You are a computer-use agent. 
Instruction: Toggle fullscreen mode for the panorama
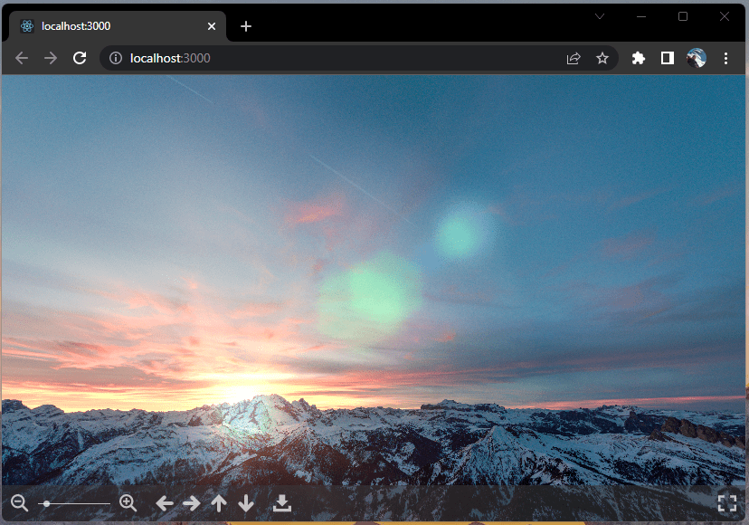[x=728, y=503]
